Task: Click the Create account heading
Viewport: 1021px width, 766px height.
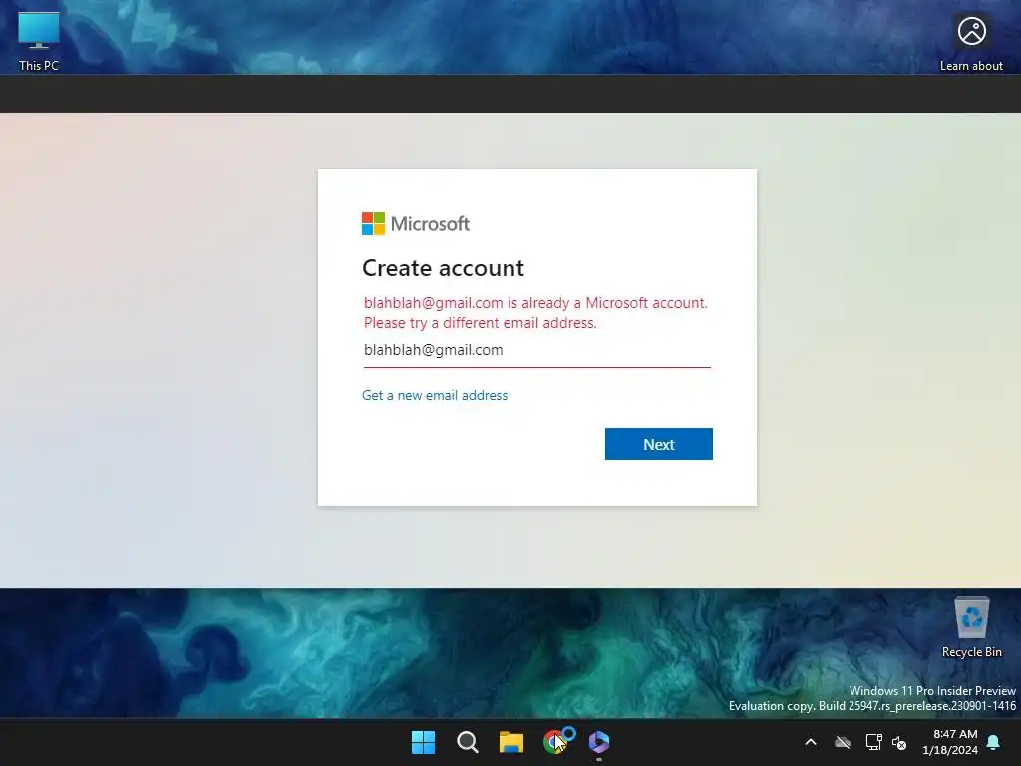Action: [x=444, y=268]
